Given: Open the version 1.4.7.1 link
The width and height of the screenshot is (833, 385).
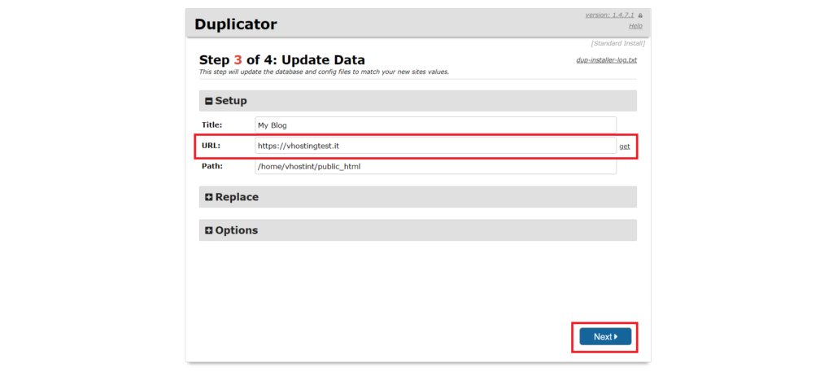Looking at the screenshot, I should click(609, 15).
